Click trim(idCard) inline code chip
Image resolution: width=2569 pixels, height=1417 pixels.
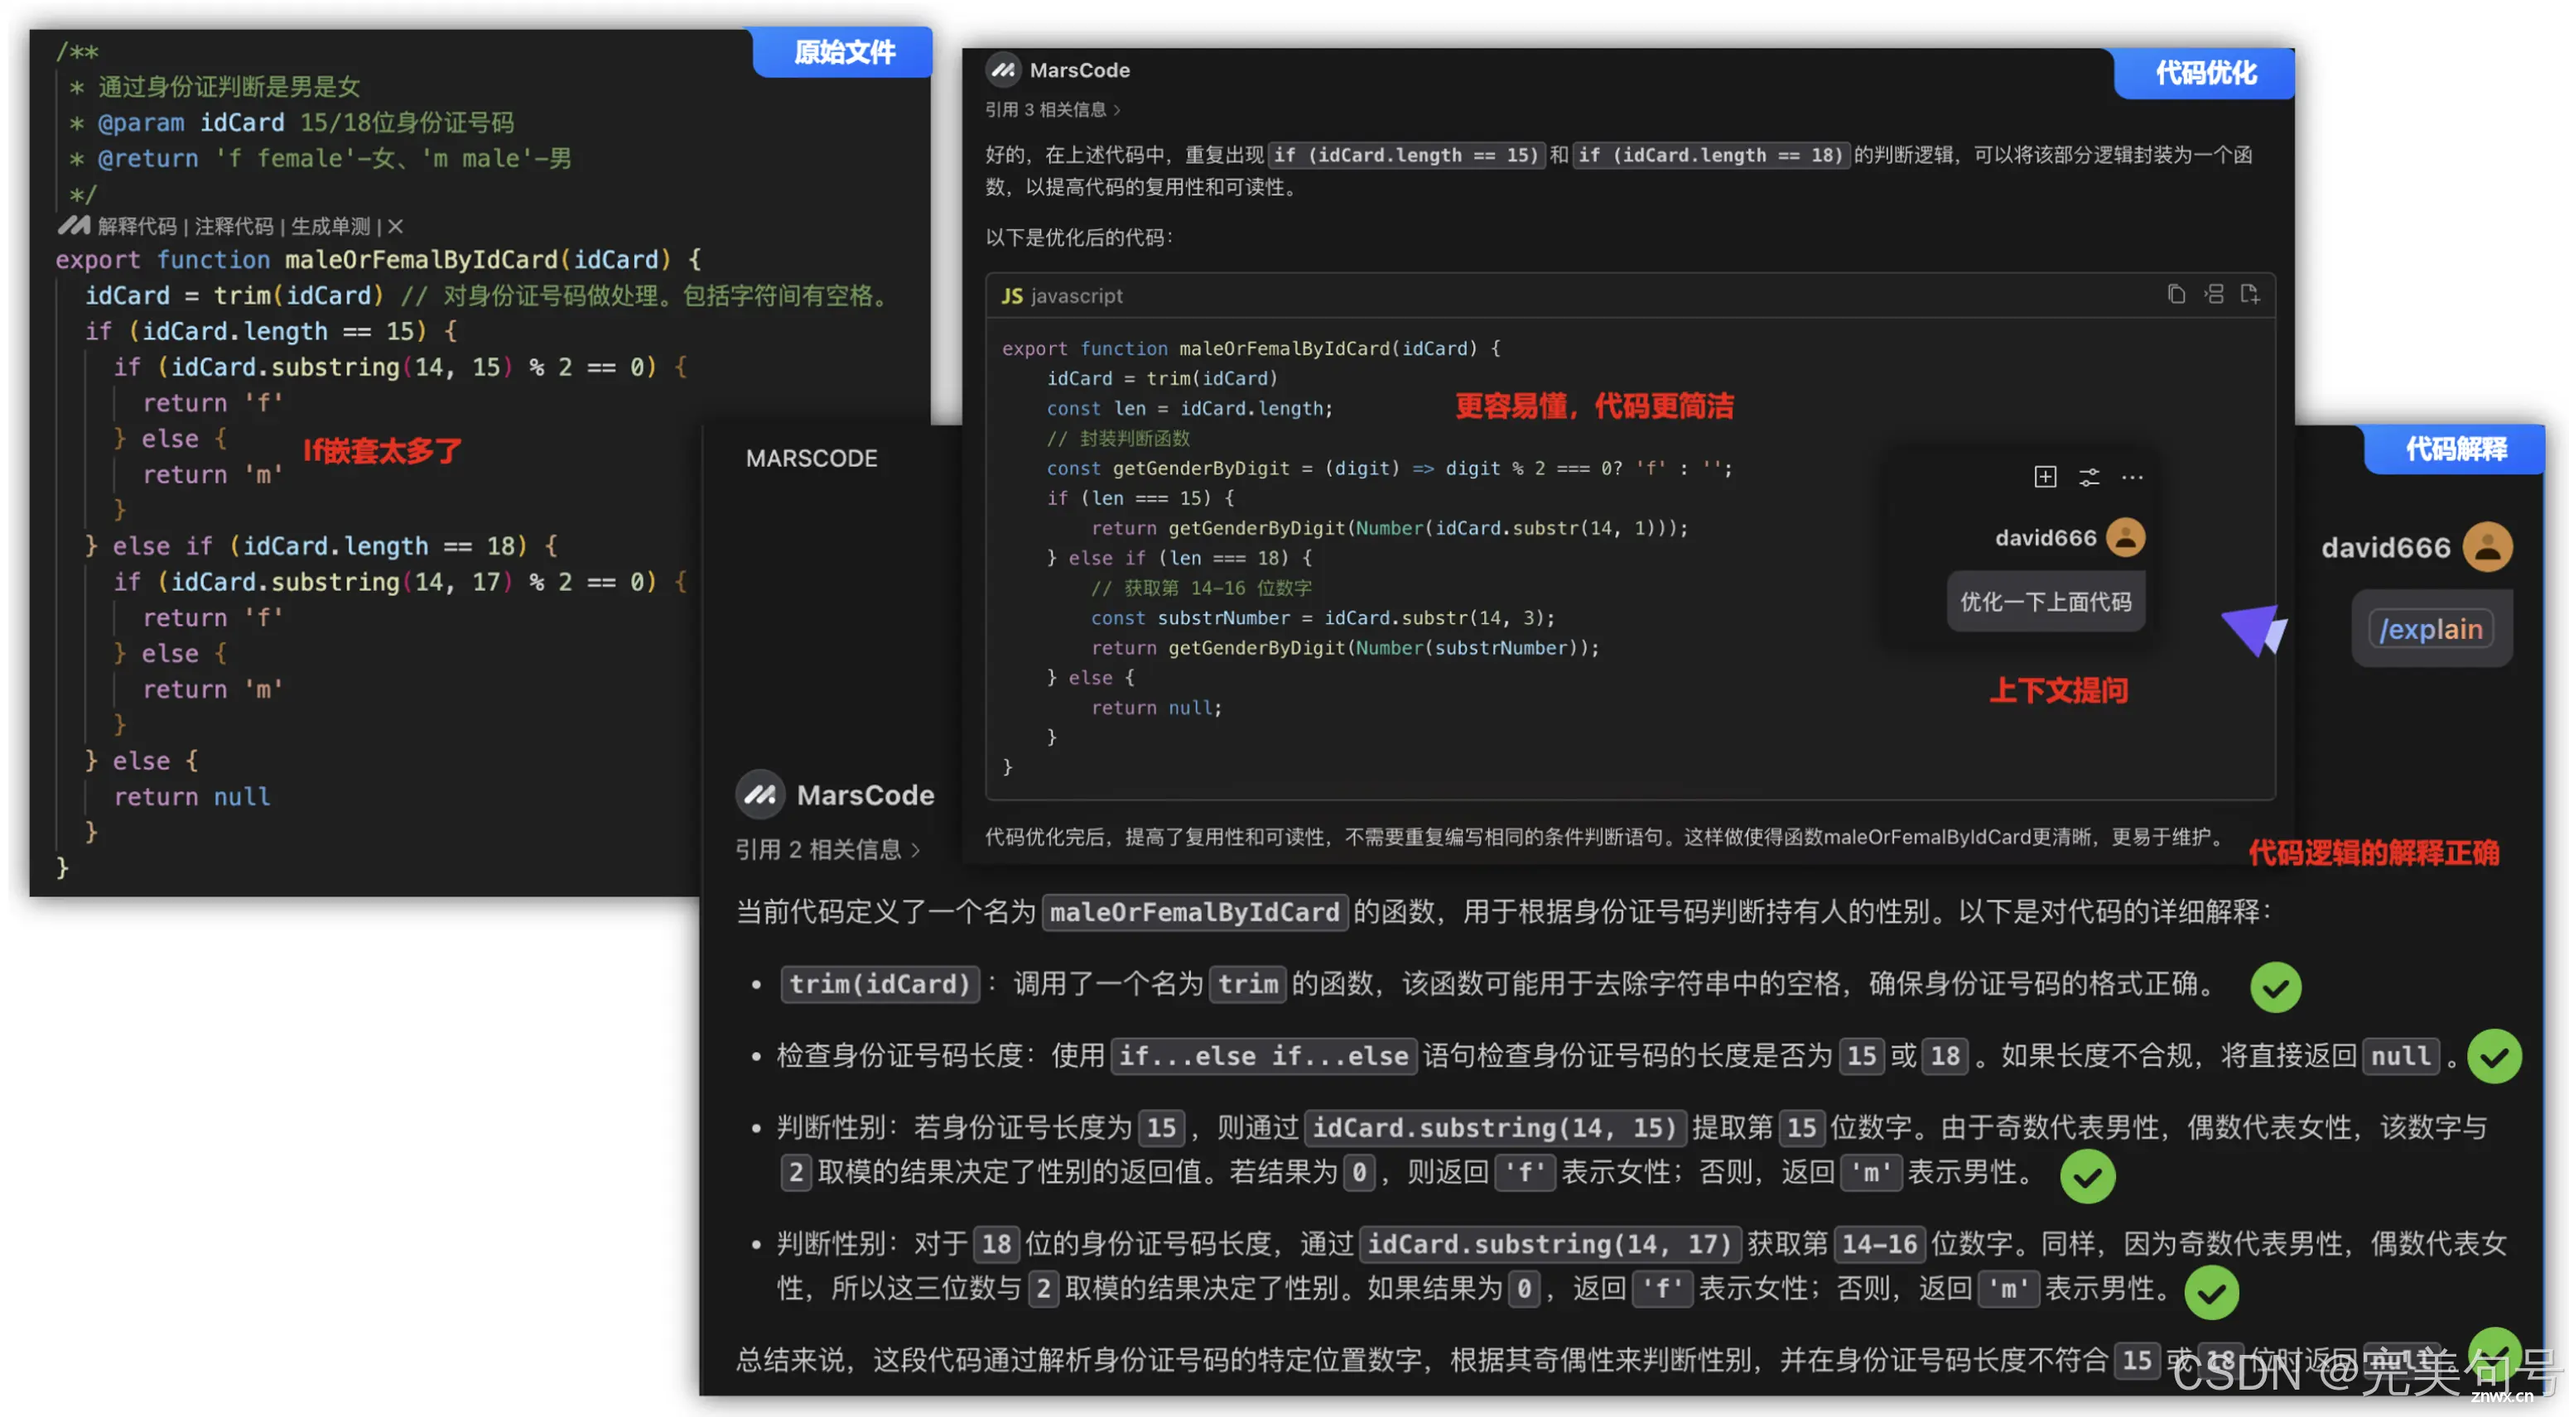point(880,983)
